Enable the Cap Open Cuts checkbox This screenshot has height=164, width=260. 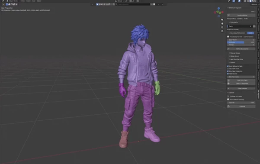228,69
